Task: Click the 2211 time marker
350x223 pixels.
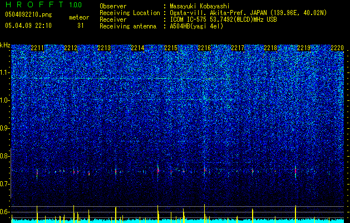Action: [37, 48]
